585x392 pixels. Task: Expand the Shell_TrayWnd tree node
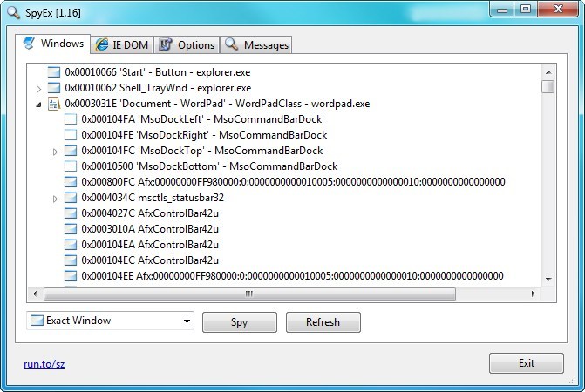point(38,89)
